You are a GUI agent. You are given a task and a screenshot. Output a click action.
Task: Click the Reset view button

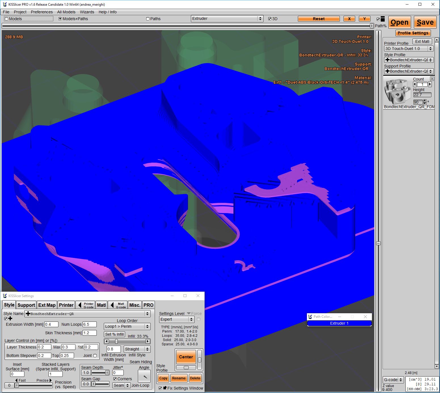319,19
